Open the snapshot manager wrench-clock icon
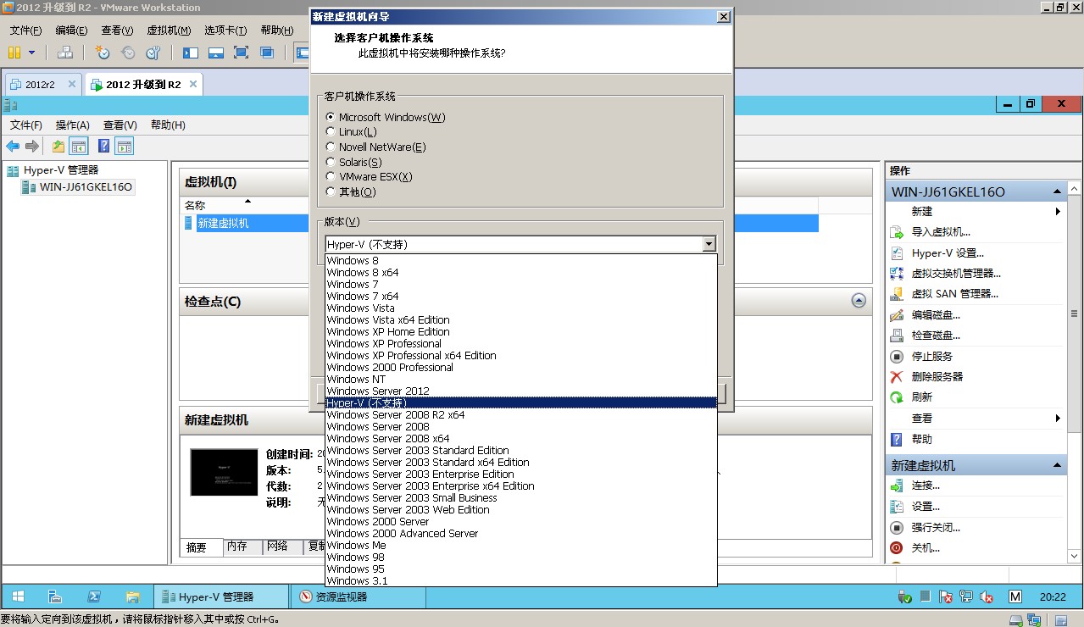Viewport: 1084px width, 627px height. [x=153, y=53]
